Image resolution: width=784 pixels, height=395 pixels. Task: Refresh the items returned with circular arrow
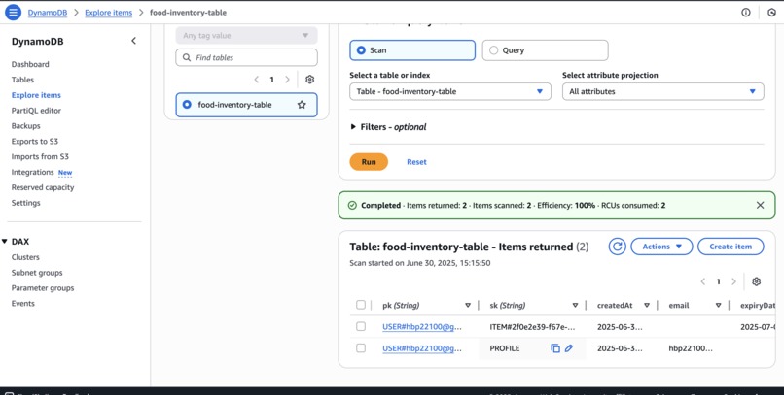point(617,247)
